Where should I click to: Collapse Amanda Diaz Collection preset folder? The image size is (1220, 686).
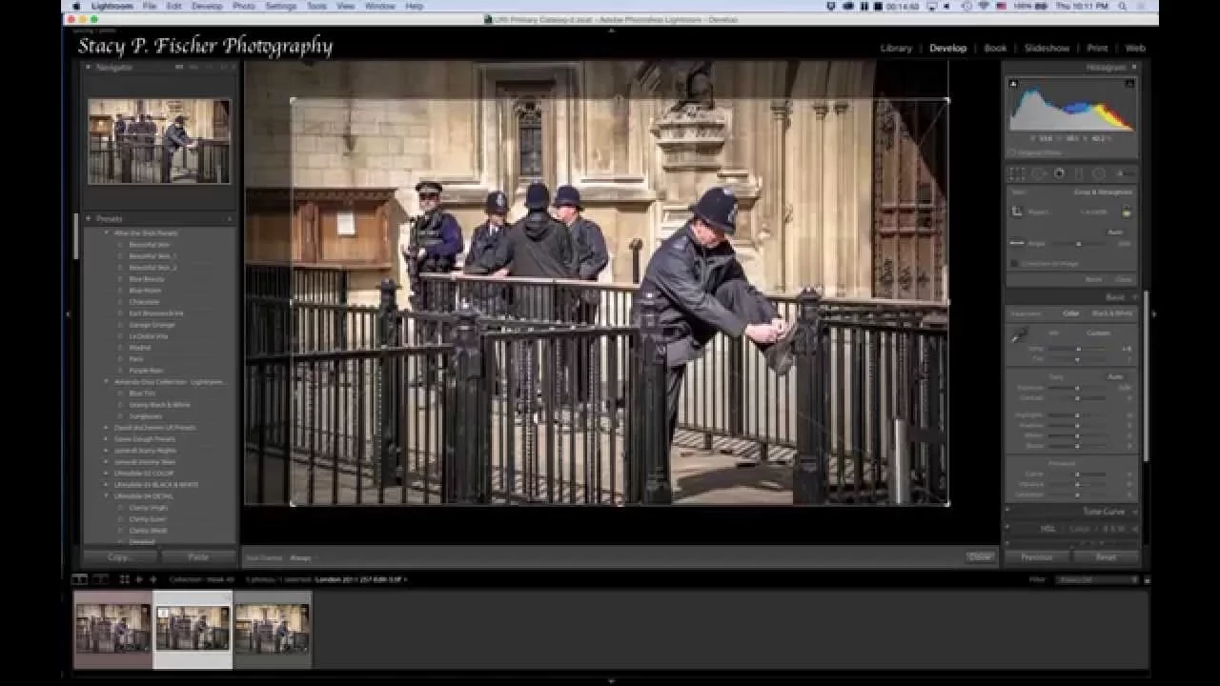point(107,382)
